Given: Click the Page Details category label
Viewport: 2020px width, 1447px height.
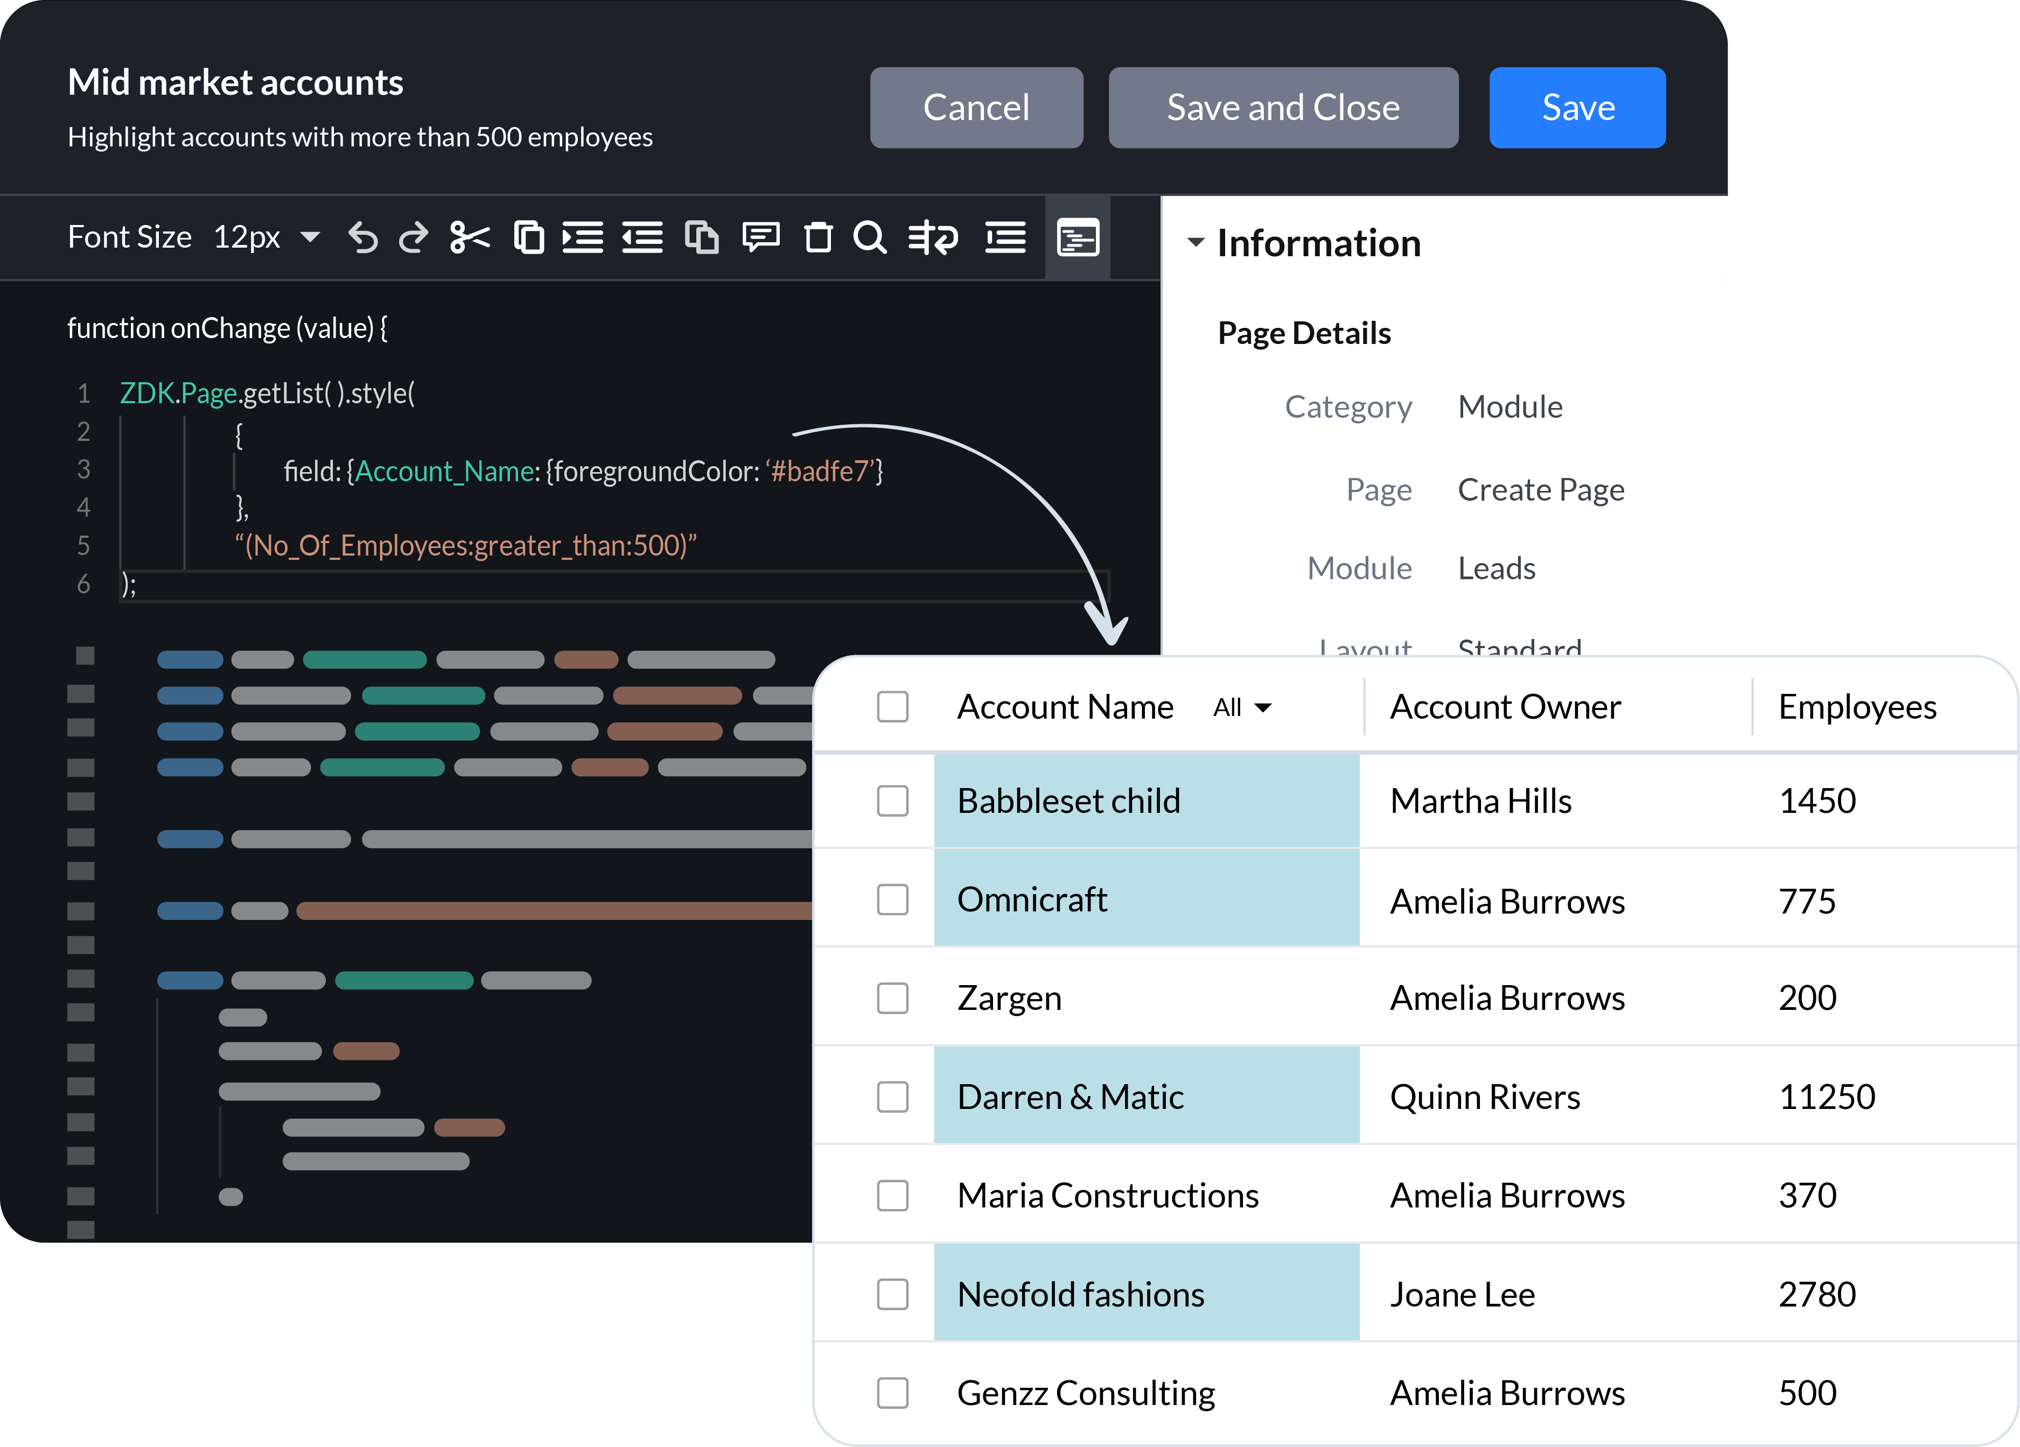Looking at the screenshot, I should 1348,405.
